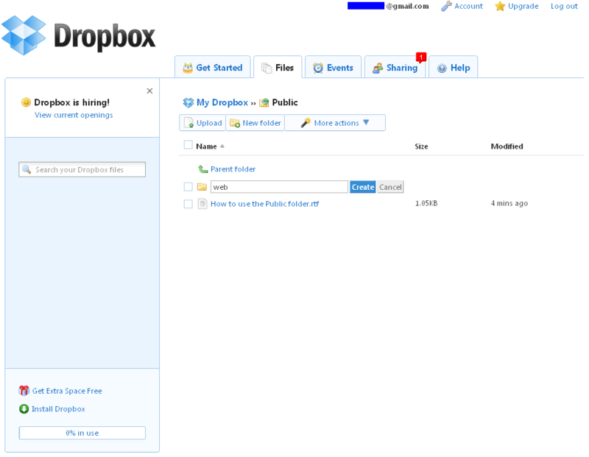This screenshot has width=589, height=457.
Task: Check the box for How to use the Public folder.rtf
Action: tap(188, 204)
